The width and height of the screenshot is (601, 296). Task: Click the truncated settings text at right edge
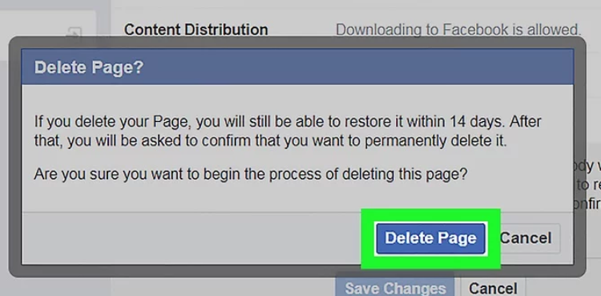point(588,185)
